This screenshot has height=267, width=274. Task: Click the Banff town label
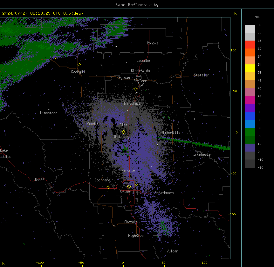(39, 180)
